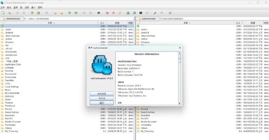Click left pane path field C: Users Administrator
Viewport: 269px width, 140px height.
pos(79,19)
